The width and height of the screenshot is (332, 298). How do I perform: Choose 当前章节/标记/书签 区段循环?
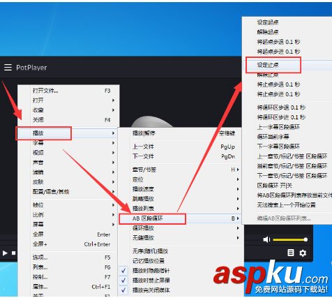[x=287, y=166]
